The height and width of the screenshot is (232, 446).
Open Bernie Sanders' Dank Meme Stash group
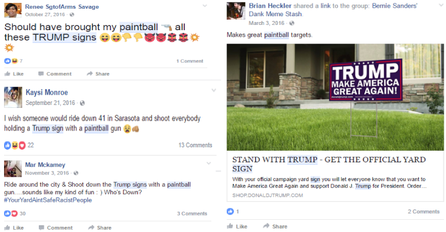tap(333, 10)
